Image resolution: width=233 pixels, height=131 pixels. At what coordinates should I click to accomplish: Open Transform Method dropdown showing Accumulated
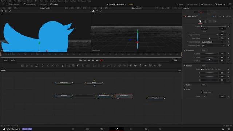[213, 42]
